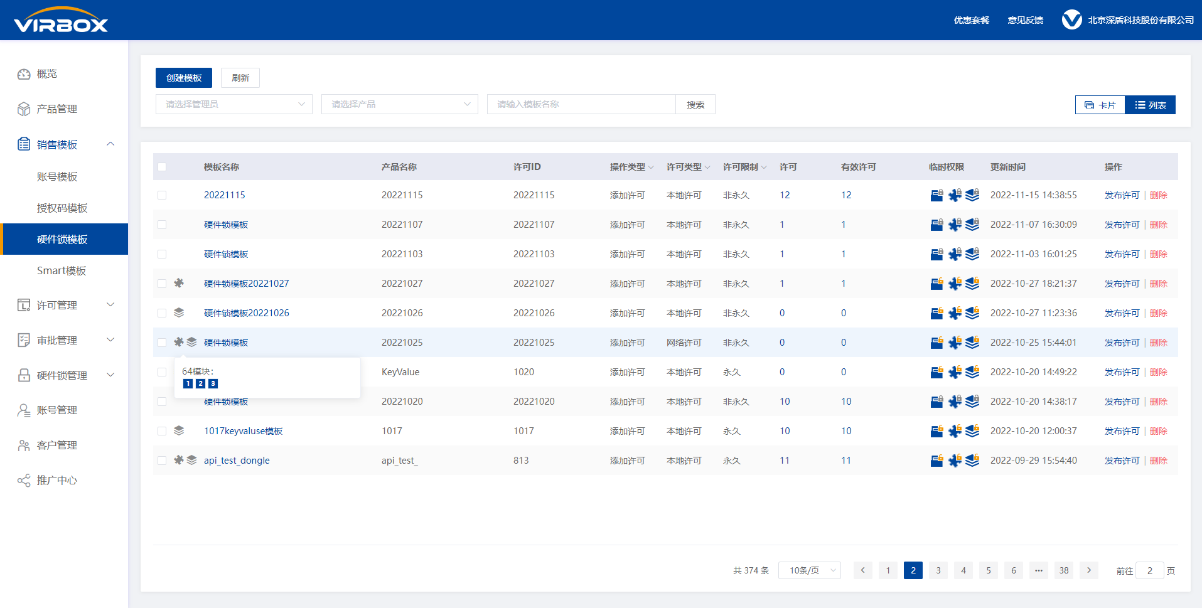This screenshot has height=608, width=1202.
Task: Click the gear icon beside api_test_dongle
Action: click(179, 460)
